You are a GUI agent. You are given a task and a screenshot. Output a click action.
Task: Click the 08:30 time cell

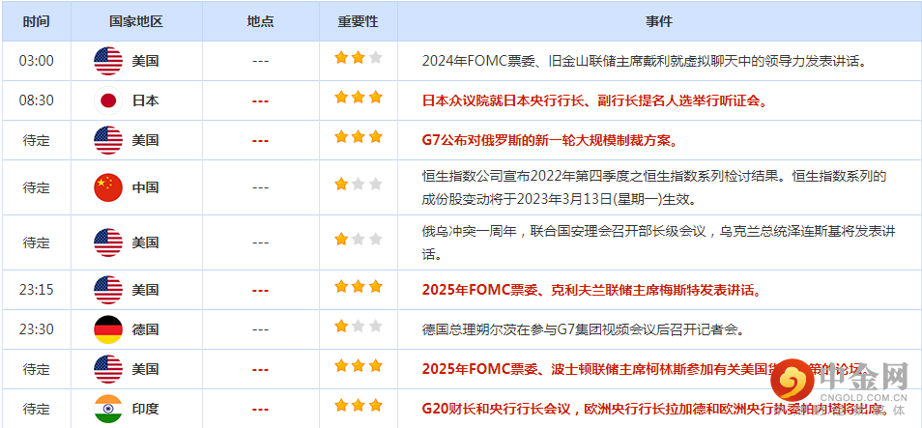click(x=36, y=100)
